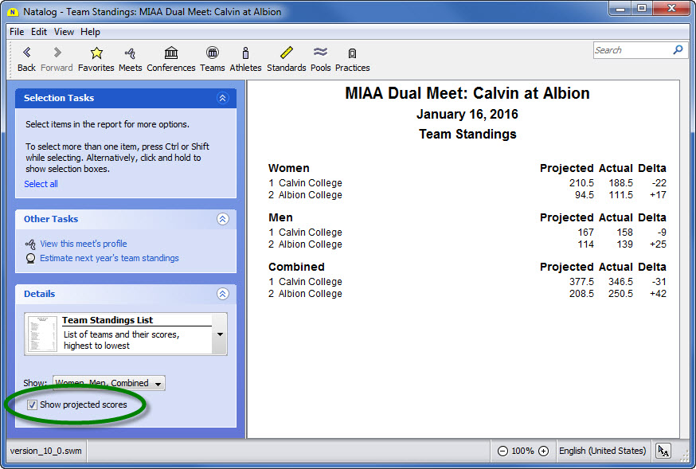Click the Pools wave icon
Image resolution: width=696 pixels, height=469 pixels.
320,53
